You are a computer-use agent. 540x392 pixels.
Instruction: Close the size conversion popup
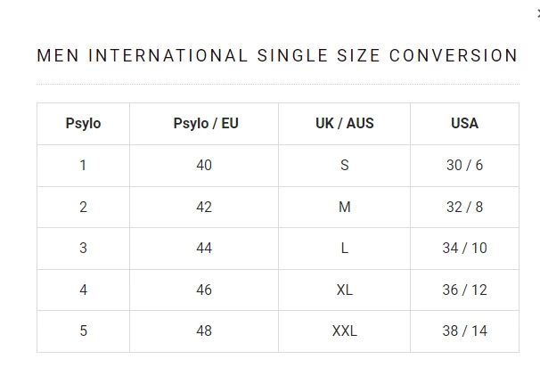[x=537, y=12]
